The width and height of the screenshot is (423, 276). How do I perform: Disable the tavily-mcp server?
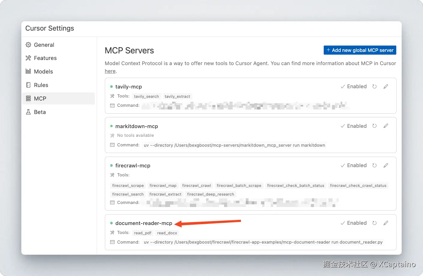pos(354,86)
